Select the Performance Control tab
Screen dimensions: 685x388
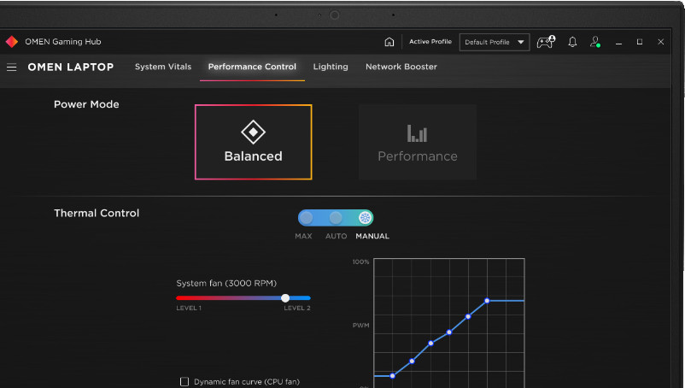[x=252, y=67]
